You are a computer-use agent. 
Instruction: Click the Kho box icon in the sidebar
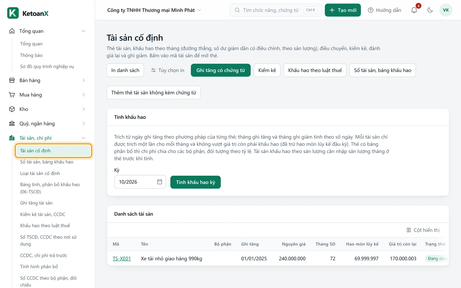click(x=12, y=109)
